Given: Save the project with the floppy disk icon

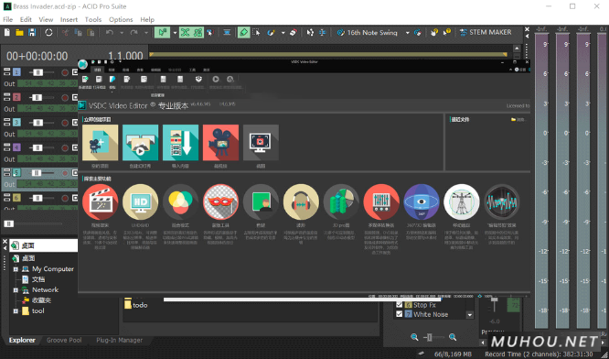Looking at the screenshot, I should point(32,33).
